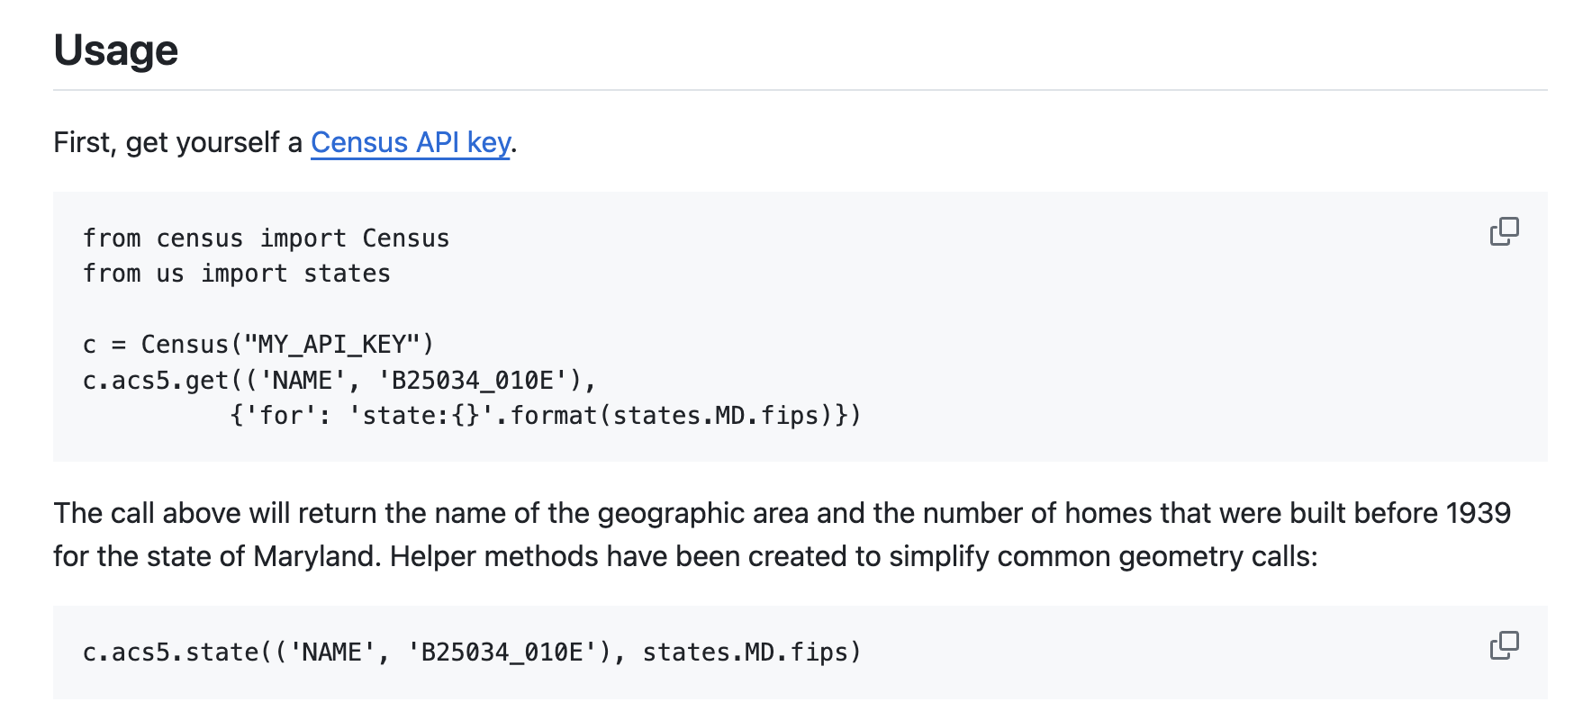Image resolution: width=1592 pixels, height=702 pixels.
Task: Click the "MY_API_KEY" string in code
Action: (x=332, y=345)
